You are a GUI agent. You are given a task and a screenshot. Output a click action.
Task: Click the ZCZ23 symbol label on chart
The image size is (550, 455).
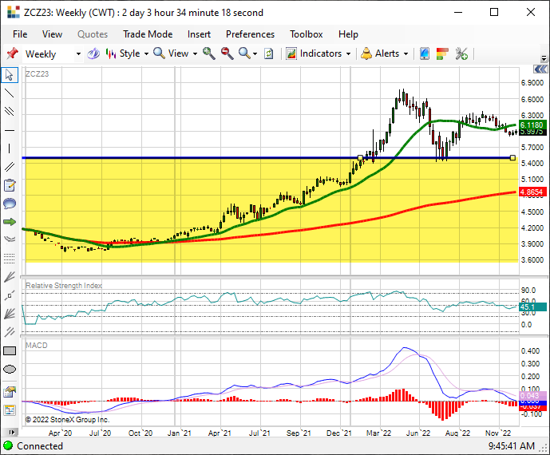coord(38,74)
